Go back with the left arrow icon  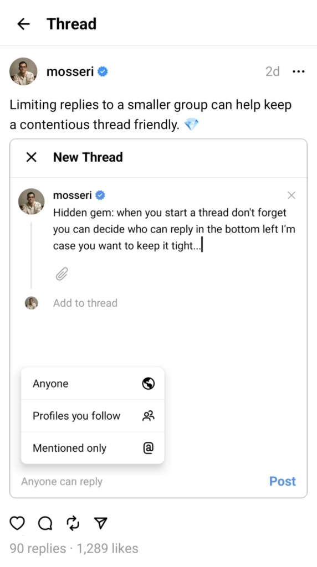(x=23, y=24)
